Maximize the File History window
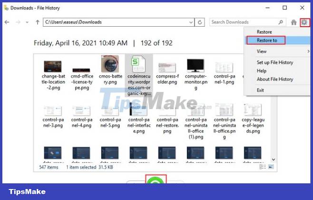Image resolution: width=313 pixels, height=200 pixels. 285,8
